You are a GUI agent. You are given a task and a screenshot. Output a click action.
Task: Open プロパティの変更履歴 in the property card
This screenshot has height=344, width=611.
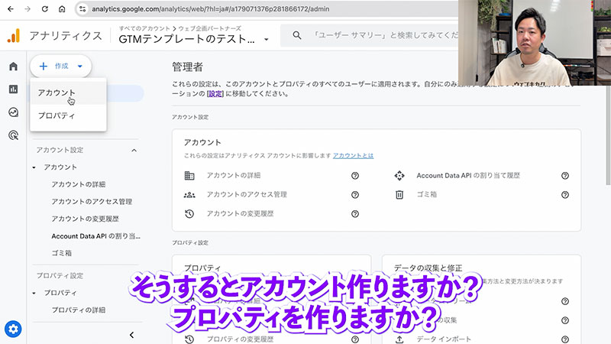coord(240,339)
